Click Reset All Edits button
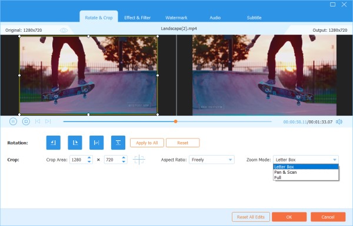Viewport: 353px width, 226px height. click(251, 217)
